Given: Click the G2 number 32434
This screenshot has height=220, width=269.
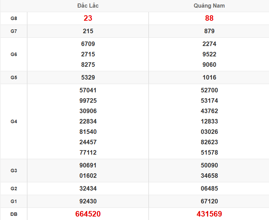Looking at the screenshot, I should (x=88, y=189).
